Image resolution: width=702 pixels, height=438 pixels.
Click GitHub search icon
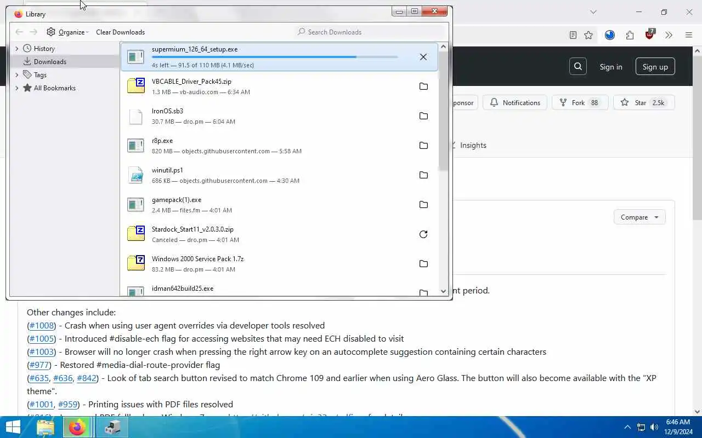tap(578, 67)
